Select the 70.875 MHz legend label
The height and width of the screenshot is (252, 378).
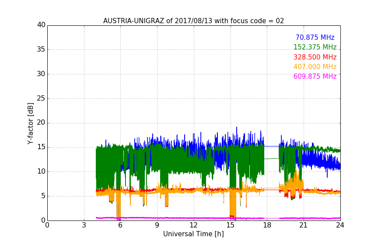(315, 38)
